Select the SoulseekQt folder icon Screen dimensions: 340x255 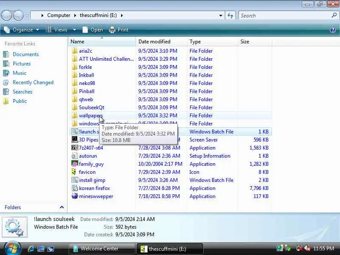click(x=75, y=108)
